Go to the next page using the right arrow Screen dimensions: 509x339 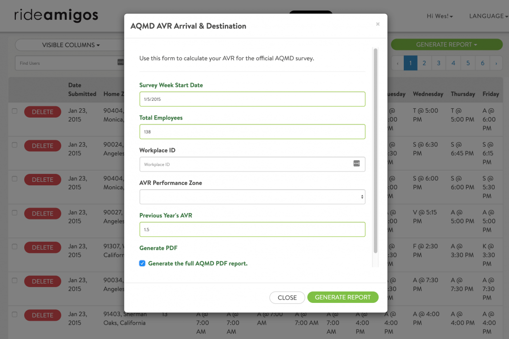[x=496, y=63]
